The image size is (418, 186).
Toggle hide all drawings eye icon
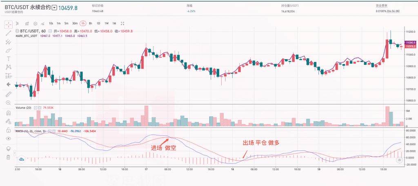(8, 139)
